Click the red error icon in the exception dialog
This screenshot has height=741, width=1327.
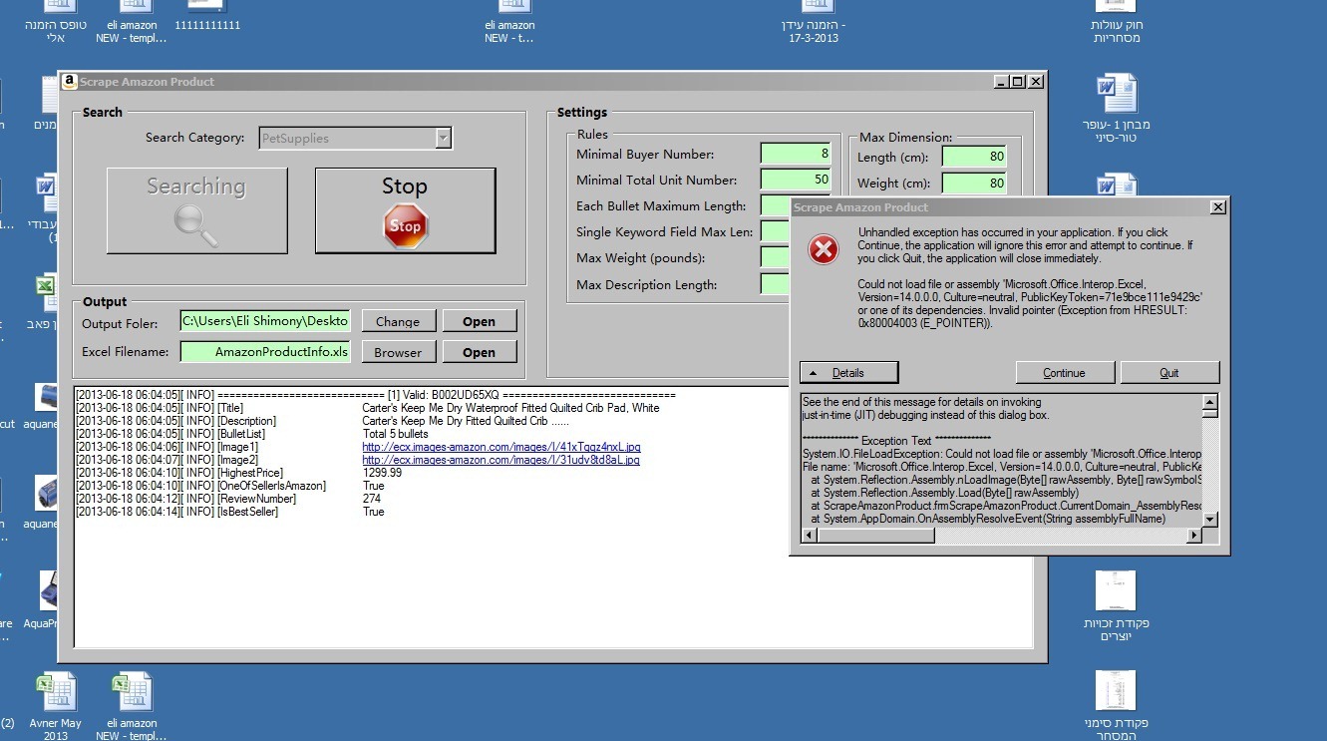point(823,250)
